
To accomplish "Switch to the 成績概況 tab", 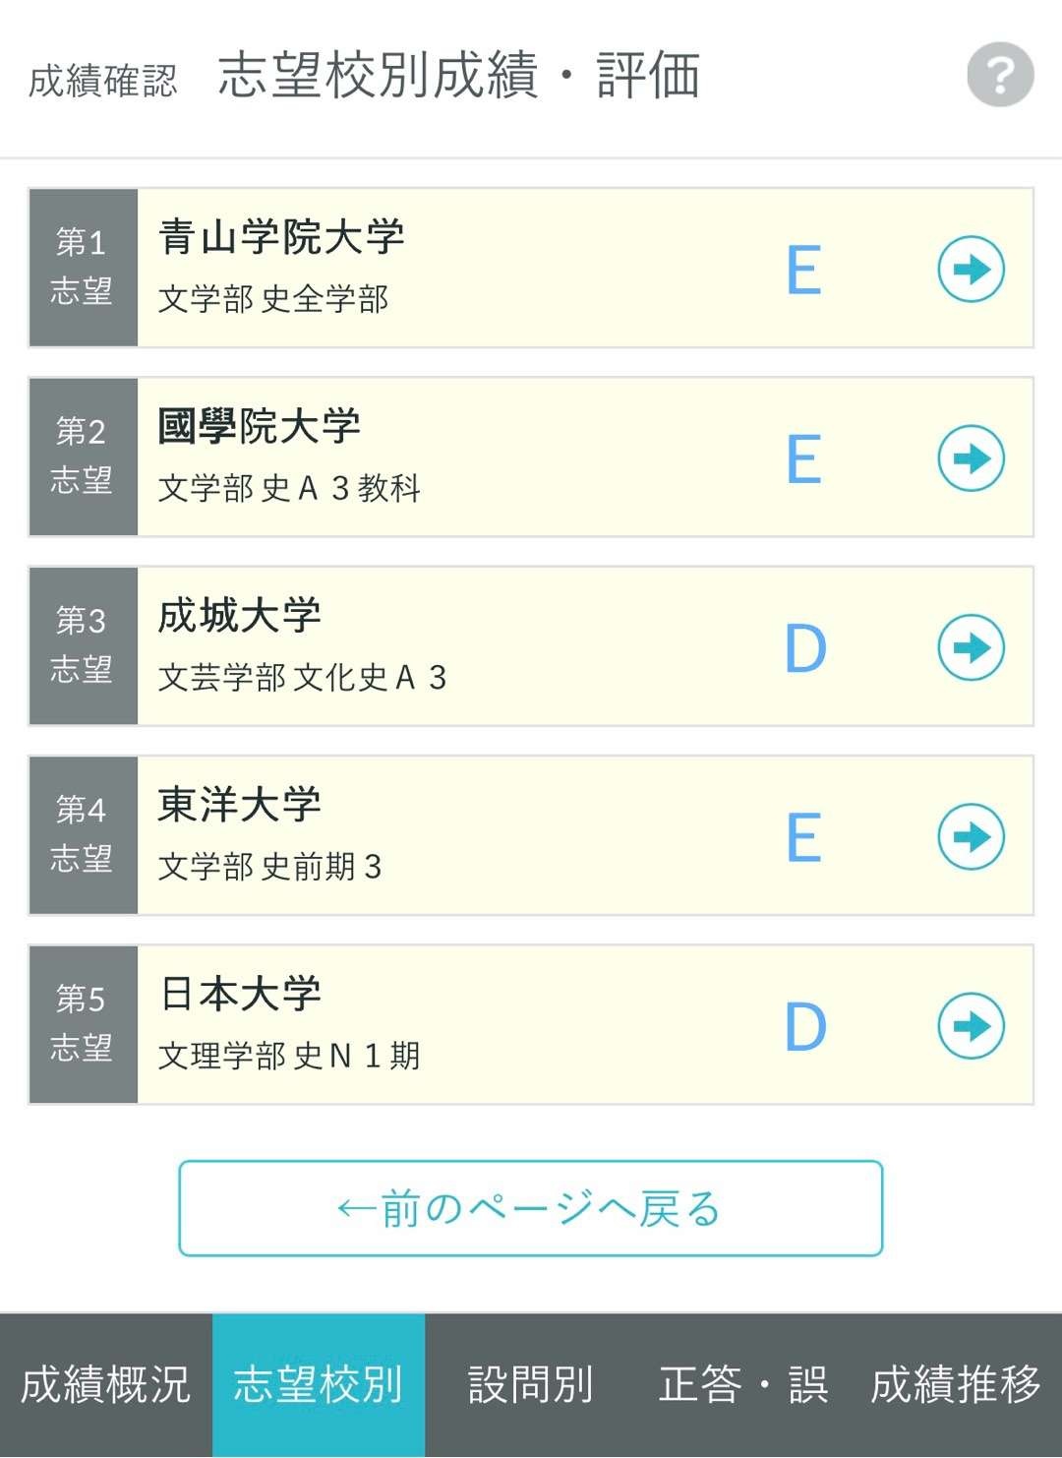I will (105, 1385).
